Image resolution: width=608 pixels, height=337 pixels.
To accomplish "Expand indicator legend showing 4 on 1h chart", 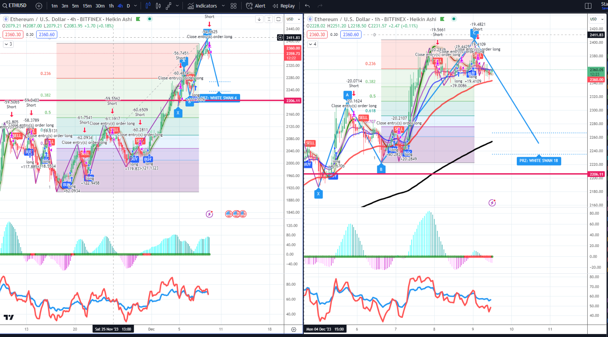I will 312,44.
